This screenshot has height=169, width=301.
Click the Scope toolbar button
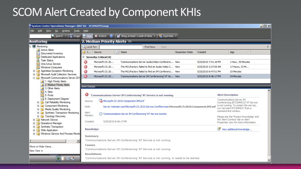75,36
